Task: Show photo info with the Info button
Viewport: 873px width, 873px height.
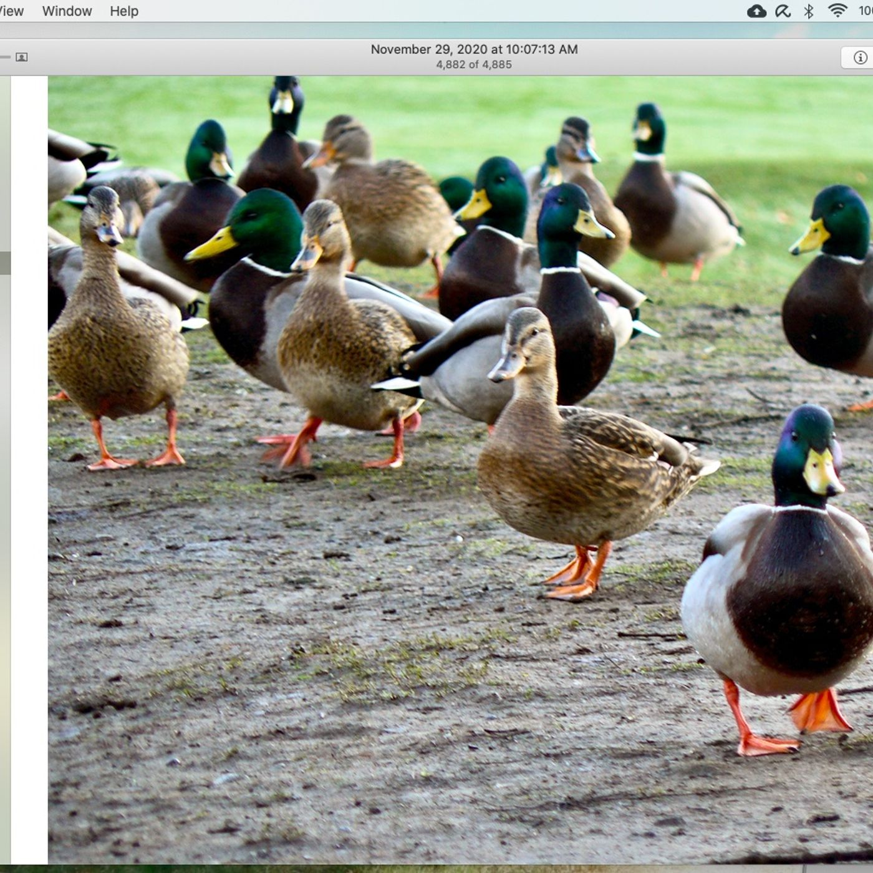Action: (860, 57)
